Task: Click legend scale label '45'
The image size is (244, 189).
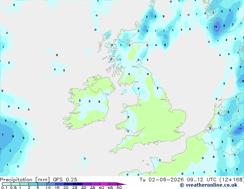Action: tap(110, 187)
